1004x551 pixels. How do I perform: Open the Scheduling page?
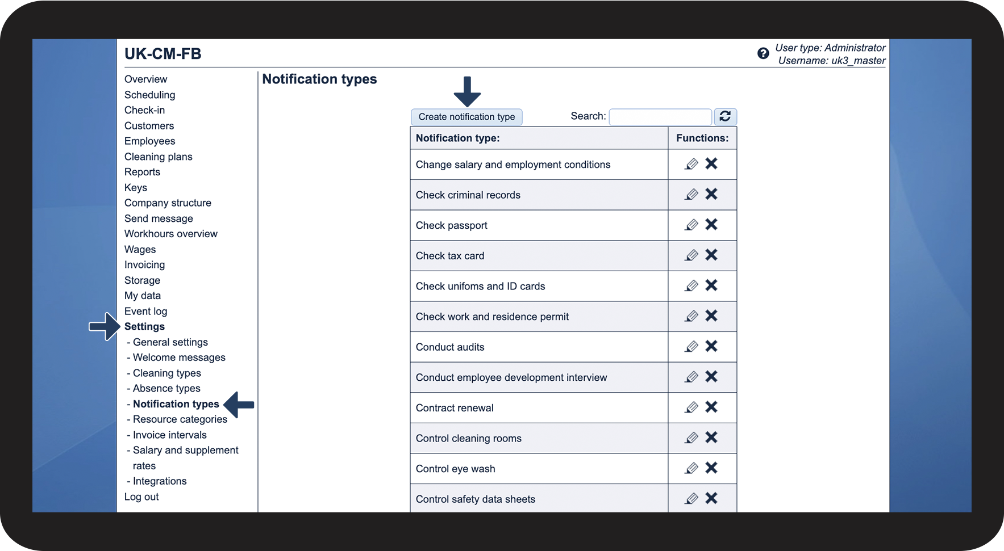click(x=149, y=95)
